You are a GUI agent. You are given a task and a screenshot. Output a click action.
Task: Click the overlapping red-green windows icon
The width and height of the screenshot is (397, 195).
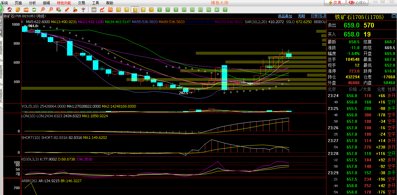(59, 10)
